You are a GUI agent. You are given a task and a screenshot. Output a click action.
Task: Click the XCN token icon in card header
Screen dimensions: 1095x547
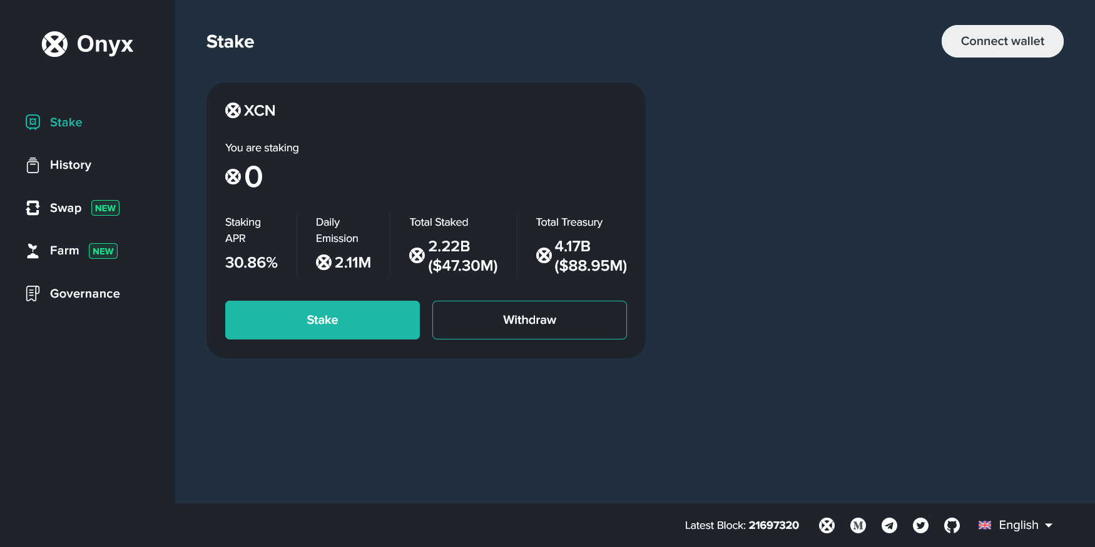coord(233,111)
